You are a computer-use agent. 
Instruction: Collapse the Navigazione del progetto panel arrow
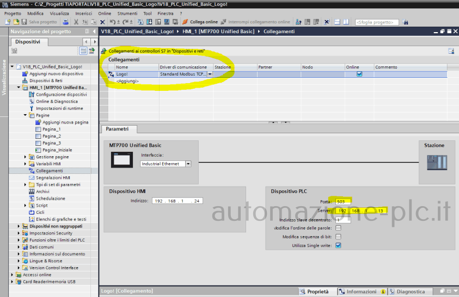coord(94,32)
